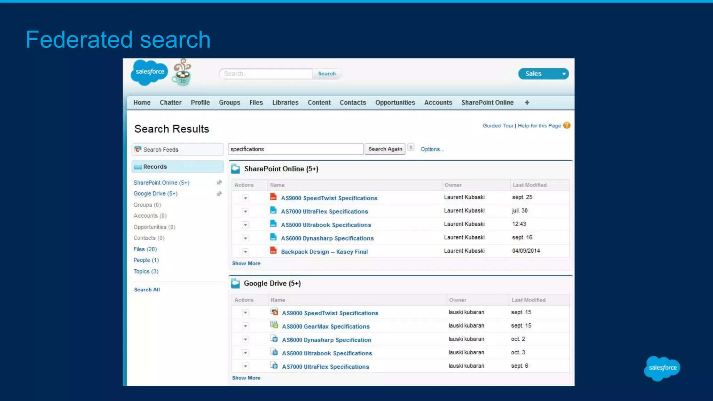Click the orange help question mark icon

566,125
